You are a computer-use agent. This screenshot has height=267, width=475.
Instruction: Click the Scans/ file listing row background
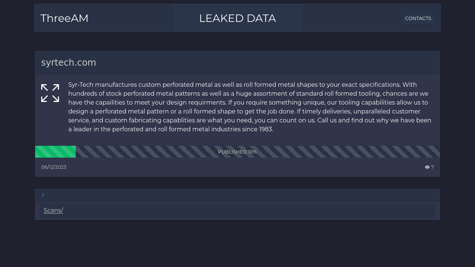coord(237,210)
